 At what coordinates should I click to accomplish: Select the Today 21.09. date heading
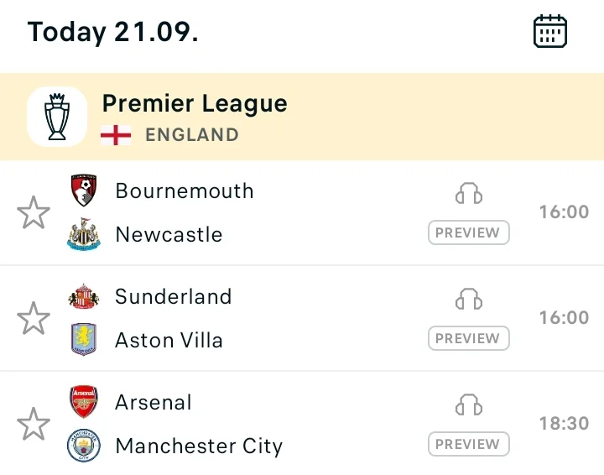[x=113, y=32]
